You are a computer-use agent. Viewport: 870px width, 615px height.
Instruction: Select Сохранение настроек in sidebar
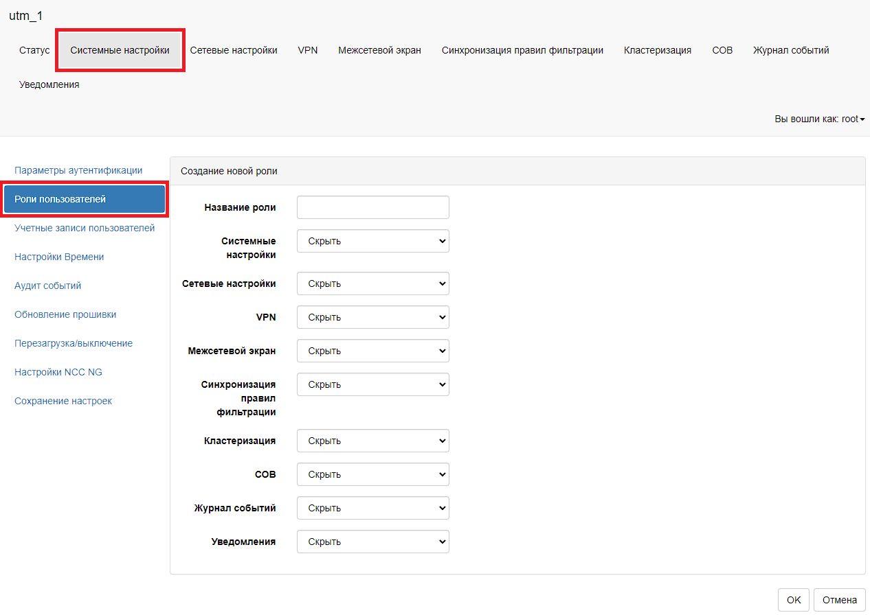[x=63, y=401]
